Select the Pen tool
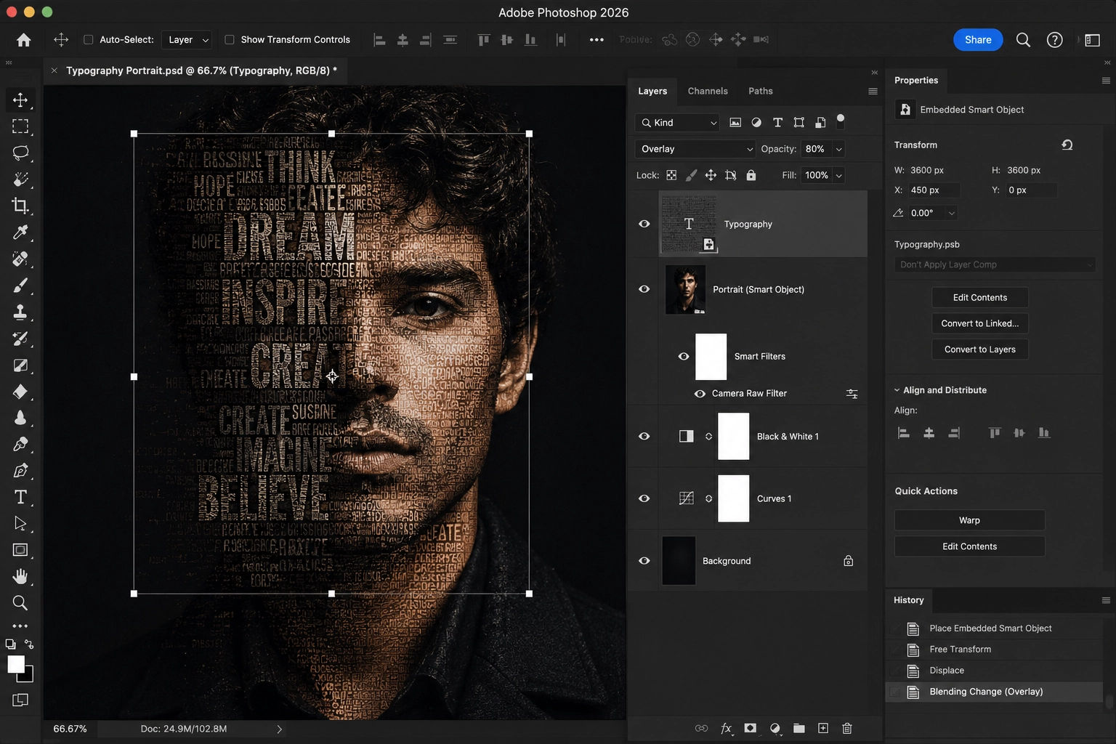 [x=20, y=471]
